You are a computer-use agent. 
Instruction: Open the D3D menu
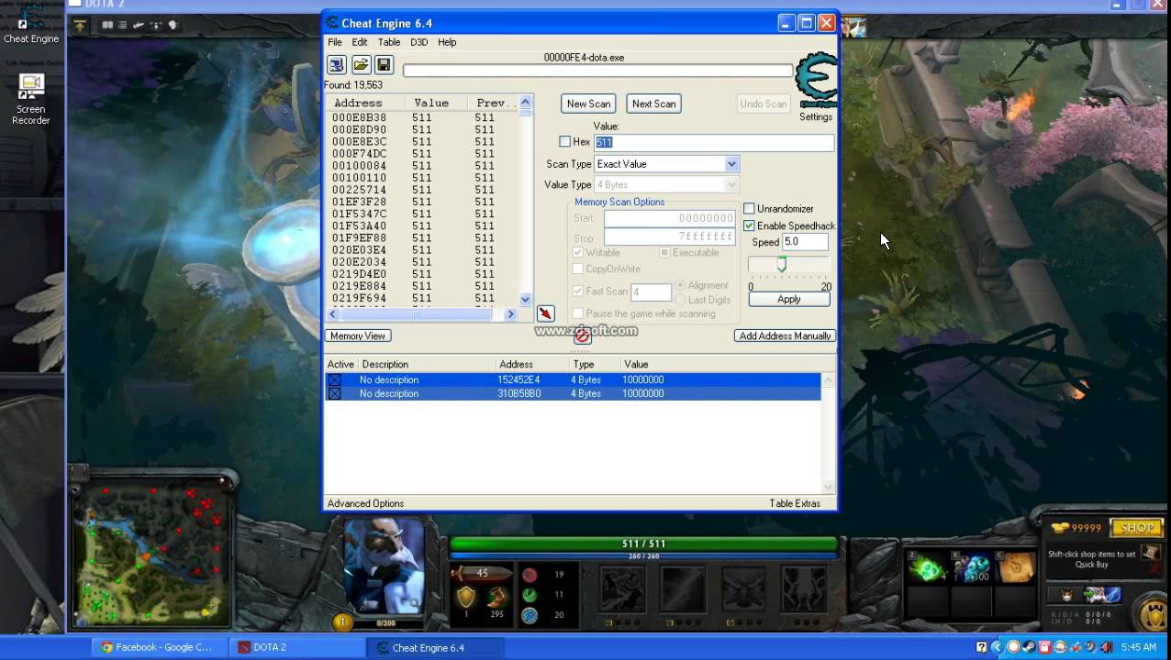[x=418, y=42]
